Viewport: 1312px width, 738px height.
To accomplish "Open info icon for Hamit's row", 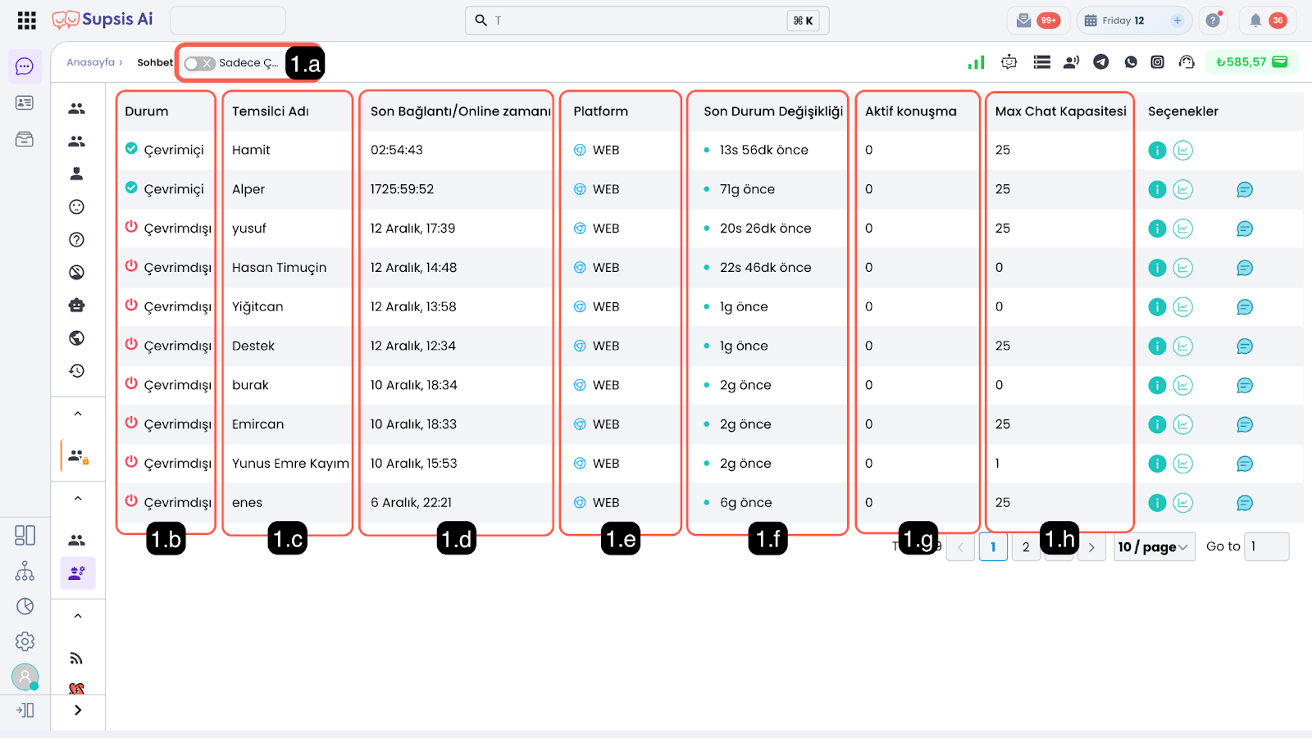I will tap(1156, 151).
